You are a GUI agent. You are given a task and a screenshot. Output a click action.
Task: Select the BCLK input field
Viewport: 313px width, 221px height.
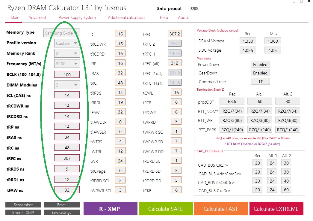(x=66, y=74)
